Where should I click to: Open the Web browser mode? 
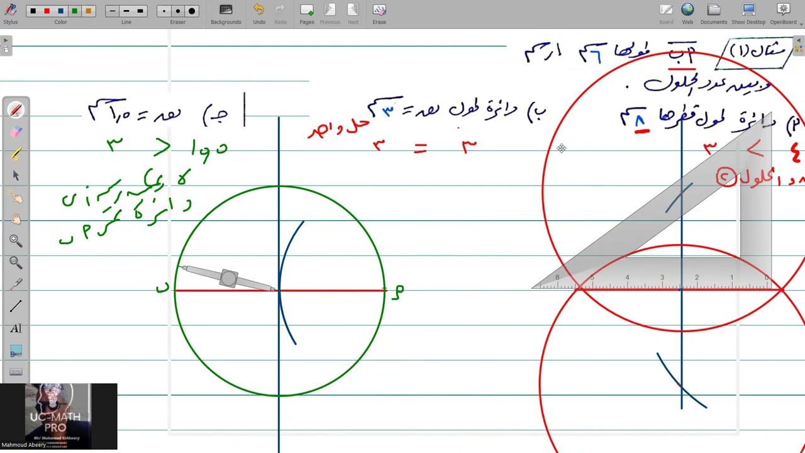pos(687,14)
